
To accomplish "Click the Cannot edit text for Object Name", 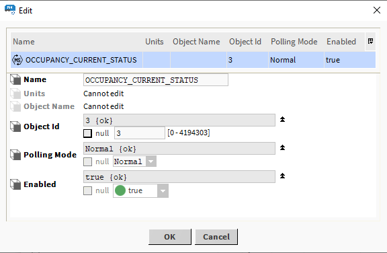I will [103, 106].
